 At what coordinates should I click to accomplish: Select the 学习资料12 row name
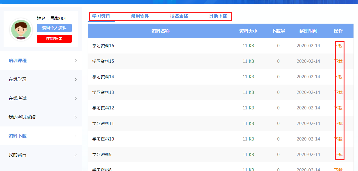(103, 108)
